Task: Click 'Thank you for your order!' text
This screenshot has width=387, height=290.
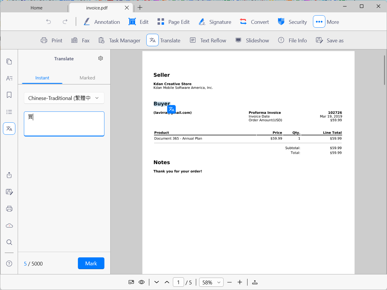Action: coord(178,171)
